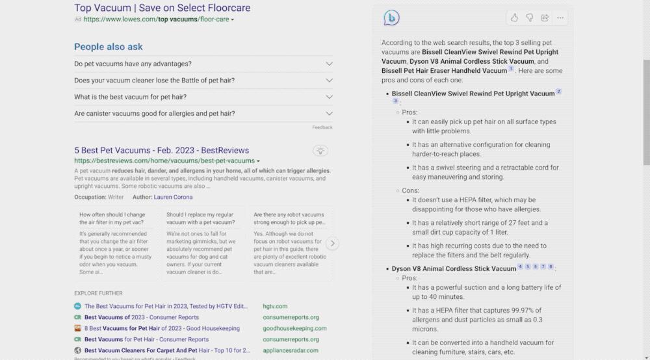Open "Top Vacuum | Save on Select Floorcare" ad
The height and width of the screenshot is (360, 650).
(x=162, y=8)
